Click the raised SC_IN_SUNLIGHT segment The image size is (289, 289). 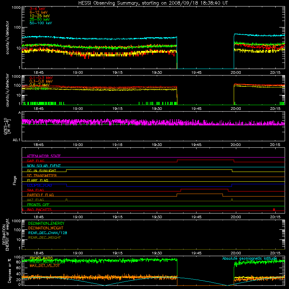coord(149,169)
